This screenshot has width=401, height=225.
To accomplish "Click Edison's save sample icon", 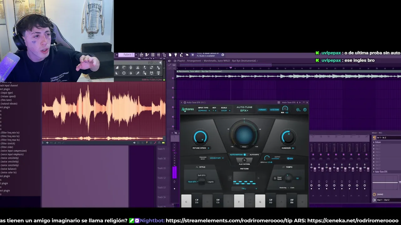I will coord(151,73).
